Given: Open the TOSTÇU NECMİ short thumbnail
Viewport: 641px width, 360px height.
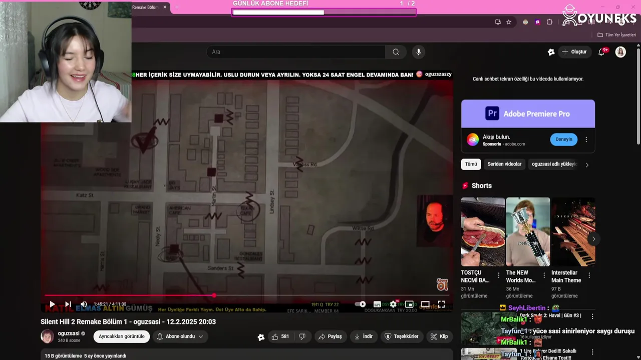Looking at the screenshot, I should coord(483,231).
